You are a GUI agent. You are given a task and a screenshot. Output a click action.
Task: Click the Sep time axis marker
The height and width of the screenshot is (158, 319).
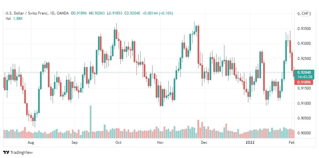coord(75,143)
